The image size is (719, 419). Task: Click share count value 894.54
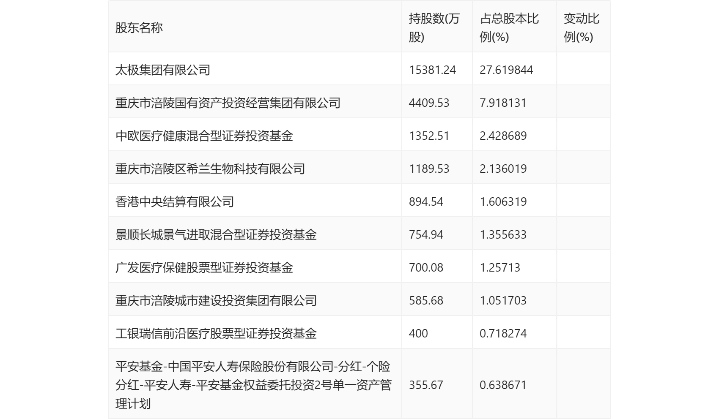[x=426, y=201]
